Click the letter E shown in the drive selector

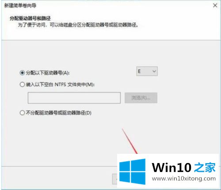[139, 71]
